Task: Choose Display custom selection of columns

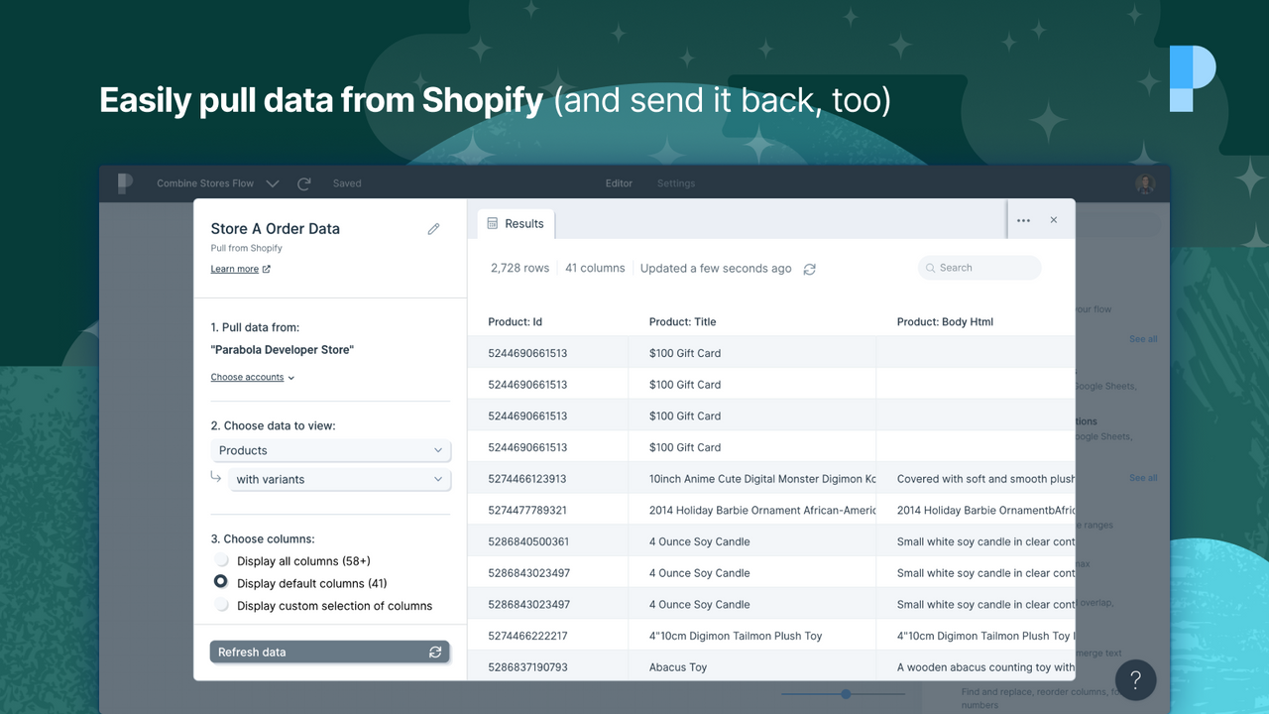Action: [221, 605]
